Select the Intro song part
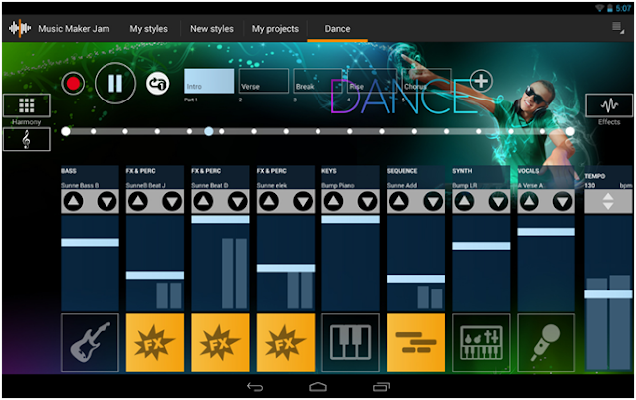 (209, 81)
